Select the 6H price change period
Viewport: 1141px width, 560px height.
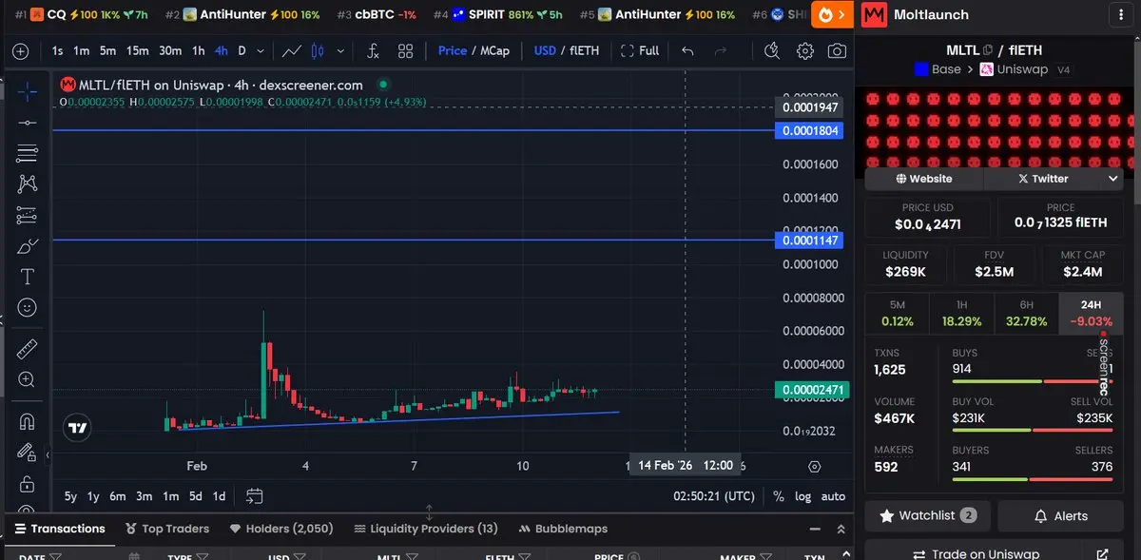1026,313
